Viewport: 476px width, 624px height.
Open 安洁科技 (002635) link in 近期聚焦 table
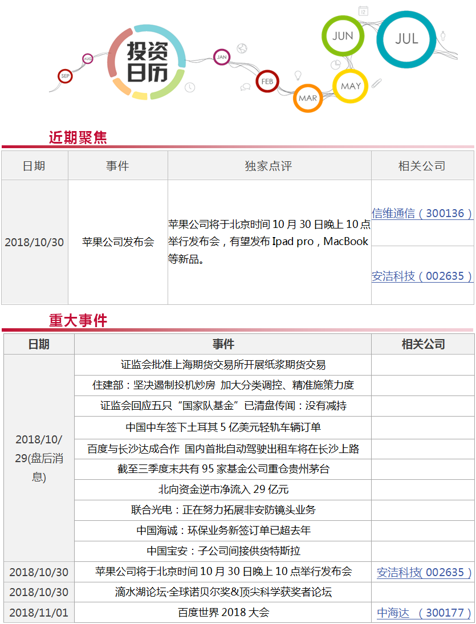(422, 276)
